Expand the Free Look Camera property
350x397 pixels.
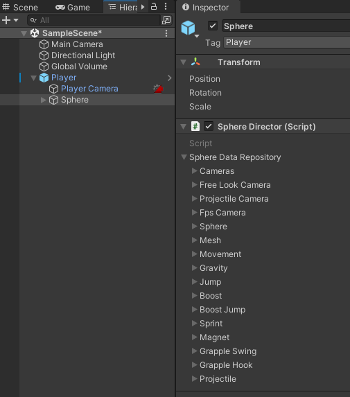coord(194,185)
